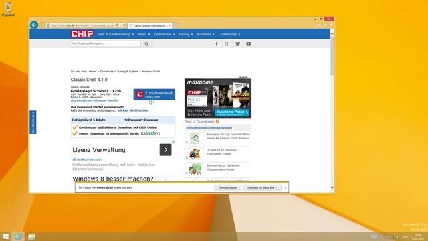The width and height of the screenshot is (428, 241).
Task: Click the page scrollbar up arrow
Action: click(x=332, y=33)
